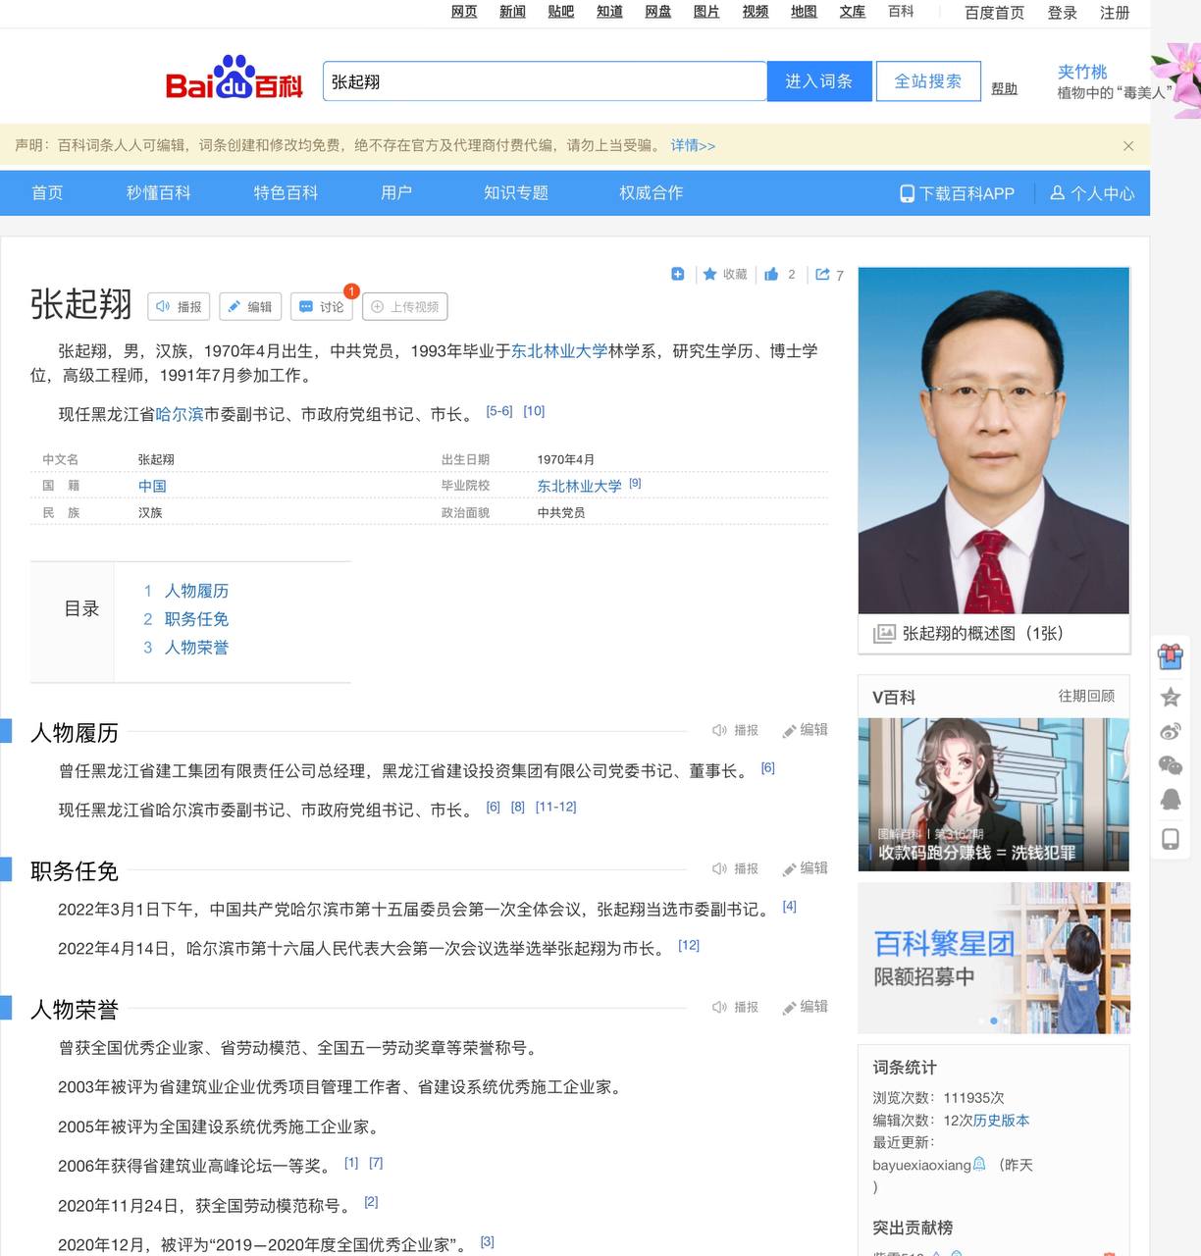Click 编辑 in 人物履历 section

806,730
